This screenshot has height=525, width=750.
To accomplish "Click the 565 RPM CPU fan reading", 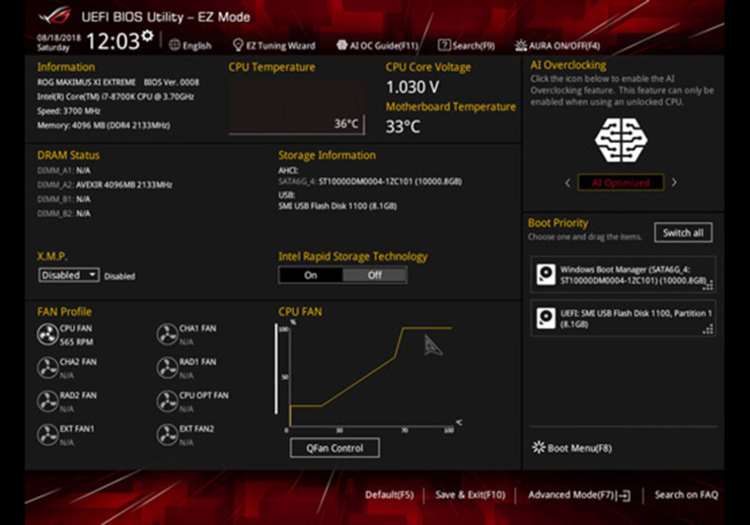I will click(x=77, y=342).
